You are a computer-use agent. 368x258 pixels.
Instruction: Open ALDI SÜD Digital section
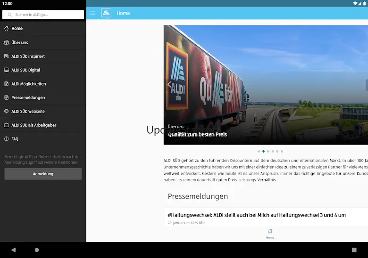(43, 70)
